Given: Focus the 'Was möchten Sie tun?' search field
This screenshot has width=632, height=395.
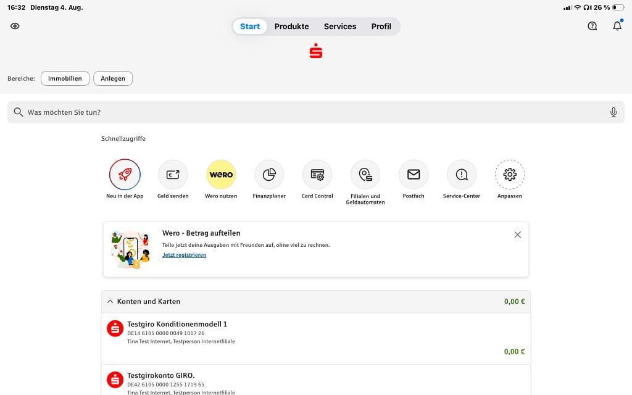Looking at the screenshot, I should click(x=316, y=112).
